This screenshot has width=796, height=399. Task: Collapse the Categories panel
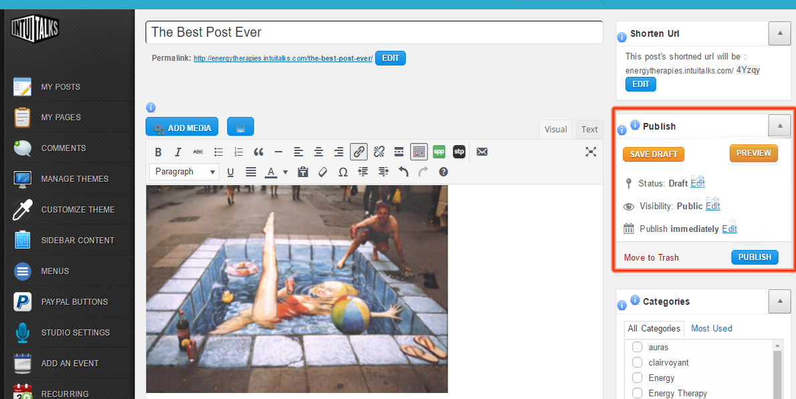780,301
